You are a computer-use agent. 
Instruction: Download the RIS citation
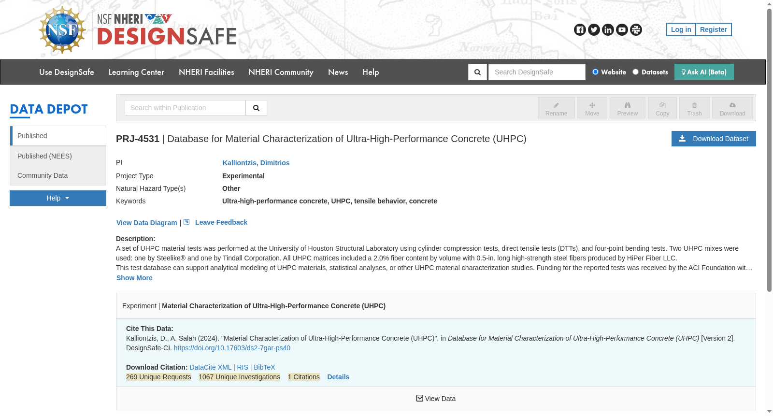pyautogui.click(x=243, y=367)
